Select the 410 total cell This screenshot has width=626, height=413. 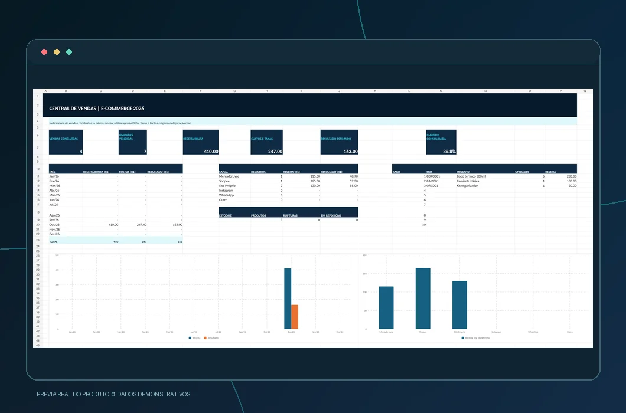pyautogui.click(x=115, y=242)
